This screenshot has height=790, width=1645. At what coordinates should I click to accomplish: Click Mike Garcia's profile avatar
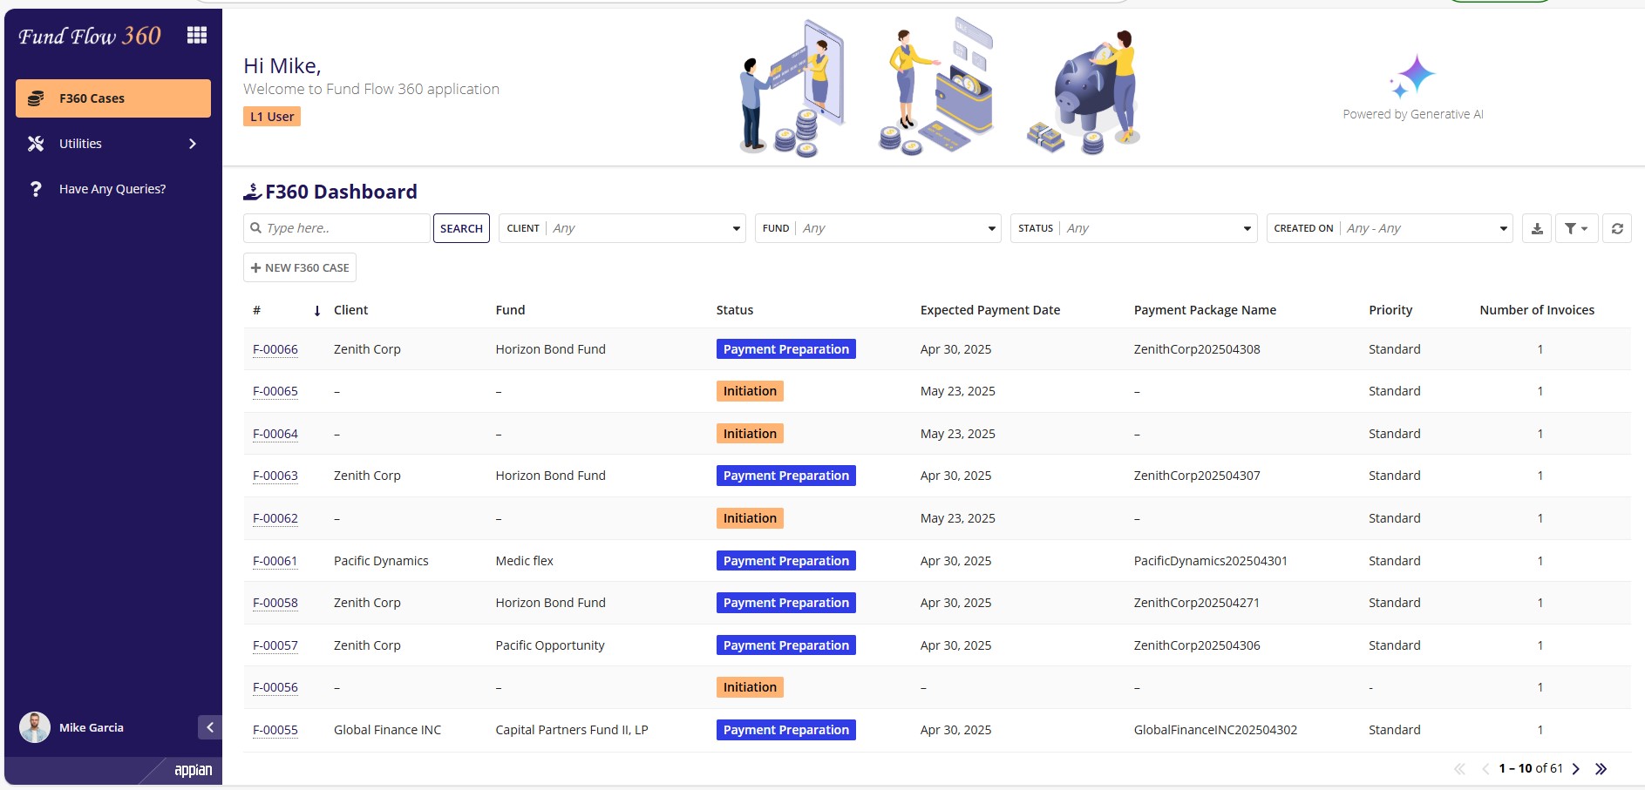click(x=35, y=727)
